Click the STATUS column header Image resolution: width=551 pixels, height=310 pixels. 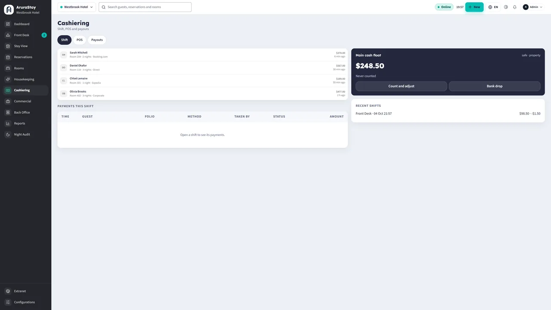point(279,117)
